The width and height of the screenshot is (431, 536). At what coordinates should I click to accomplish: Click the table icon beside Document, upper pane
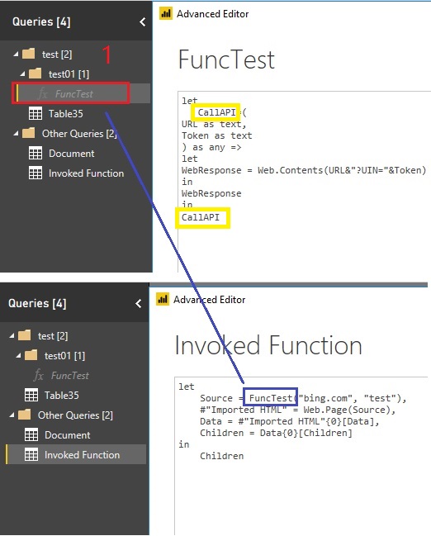(x=36, y=154)
